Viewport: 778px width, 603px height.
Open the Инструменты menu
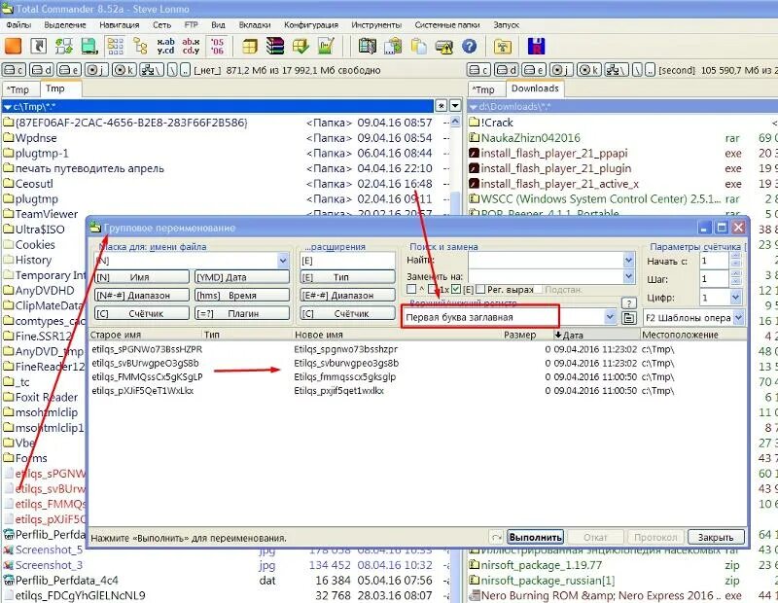[x=376, y=24]
